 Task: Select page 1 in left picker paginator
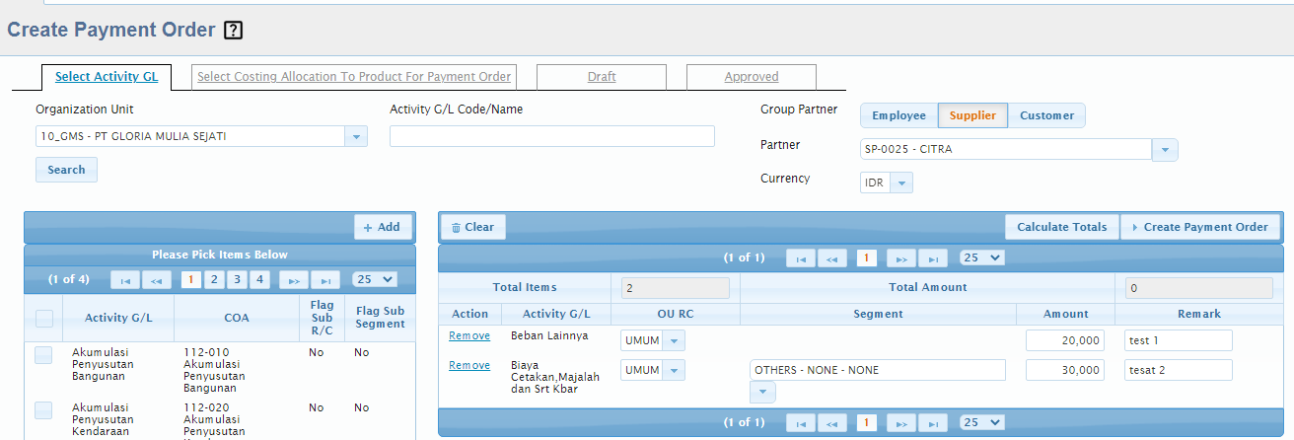191,280
